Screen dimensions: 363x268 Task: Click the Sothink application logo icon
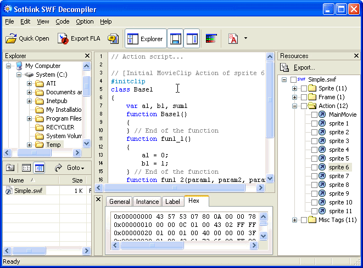pos(8,9)
